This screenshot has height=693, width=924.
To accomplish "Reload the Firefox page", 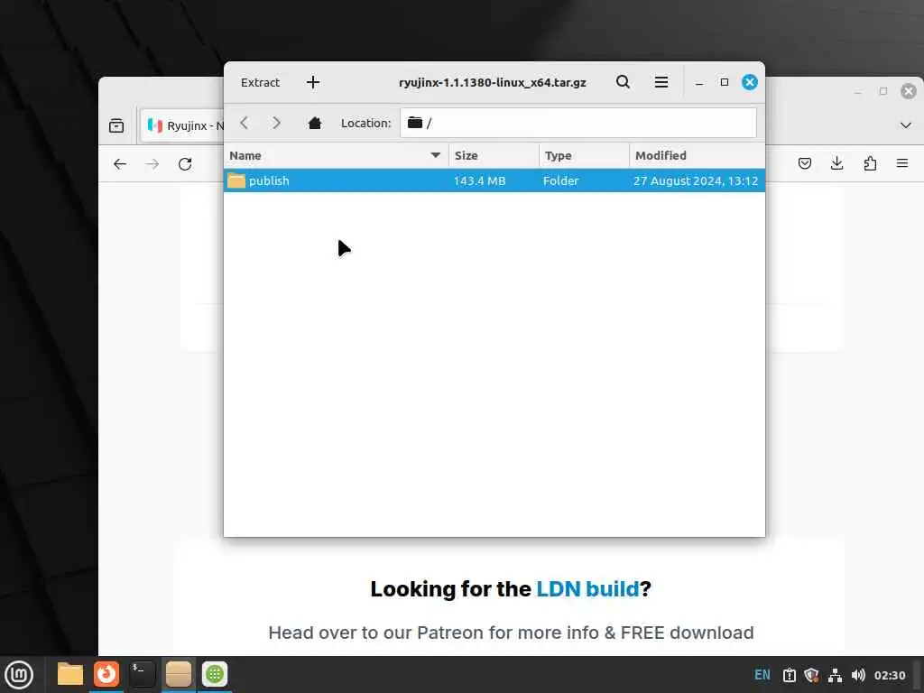I will coord(185,164).
